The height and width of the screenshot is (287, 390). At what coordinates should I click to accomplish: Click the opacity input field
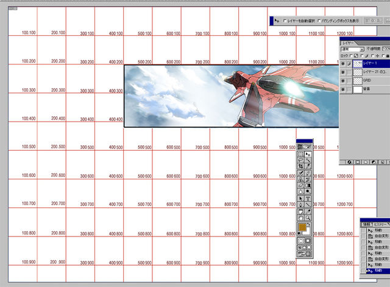point(386,49)
